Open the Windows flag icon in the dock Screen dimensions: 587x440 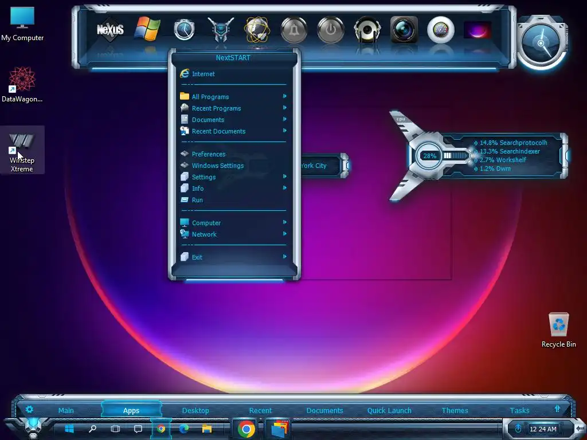click(147, 29)
